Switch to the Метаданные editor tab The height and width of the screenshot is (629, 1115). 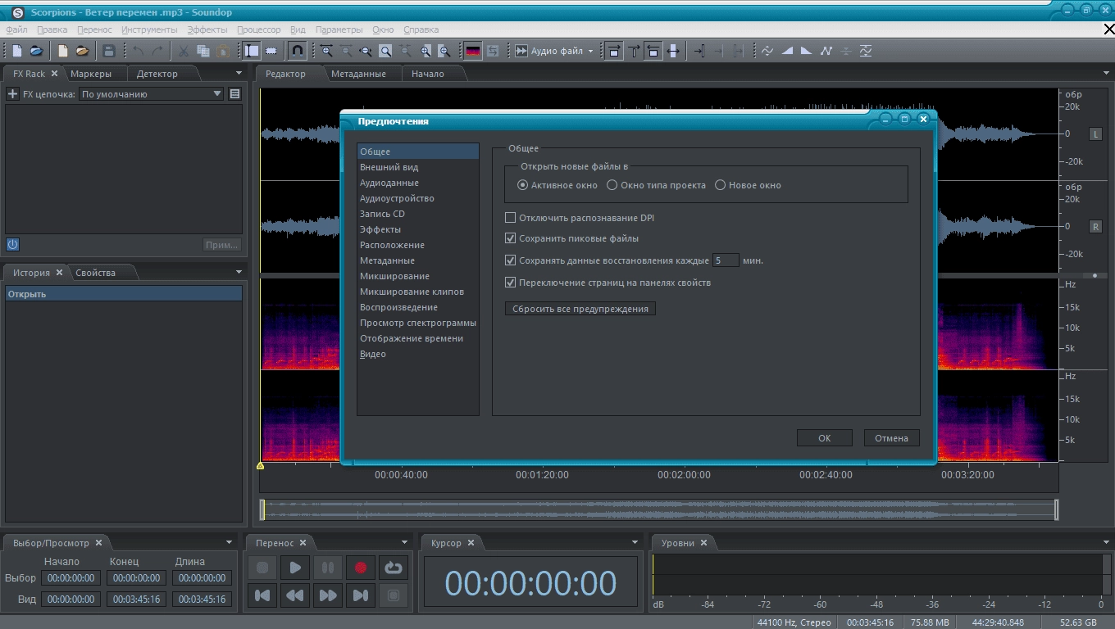click(x=358, y=74)
